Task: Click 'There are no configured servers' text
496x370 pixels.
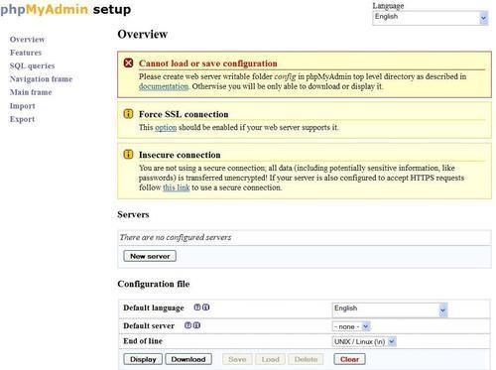Action: tap(176, 237)
